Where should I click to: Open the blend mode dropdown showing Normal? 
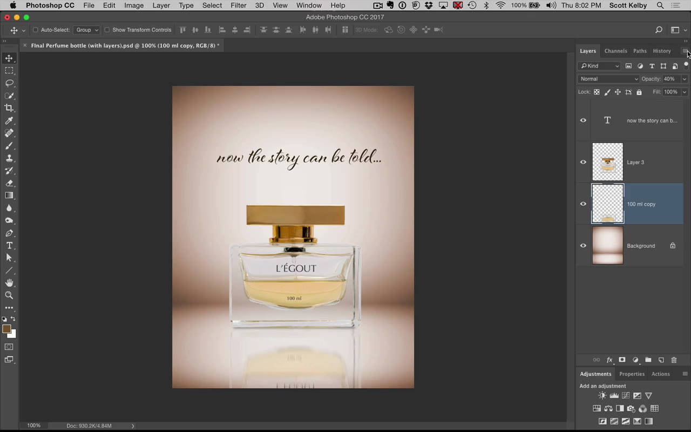point(609,78)
